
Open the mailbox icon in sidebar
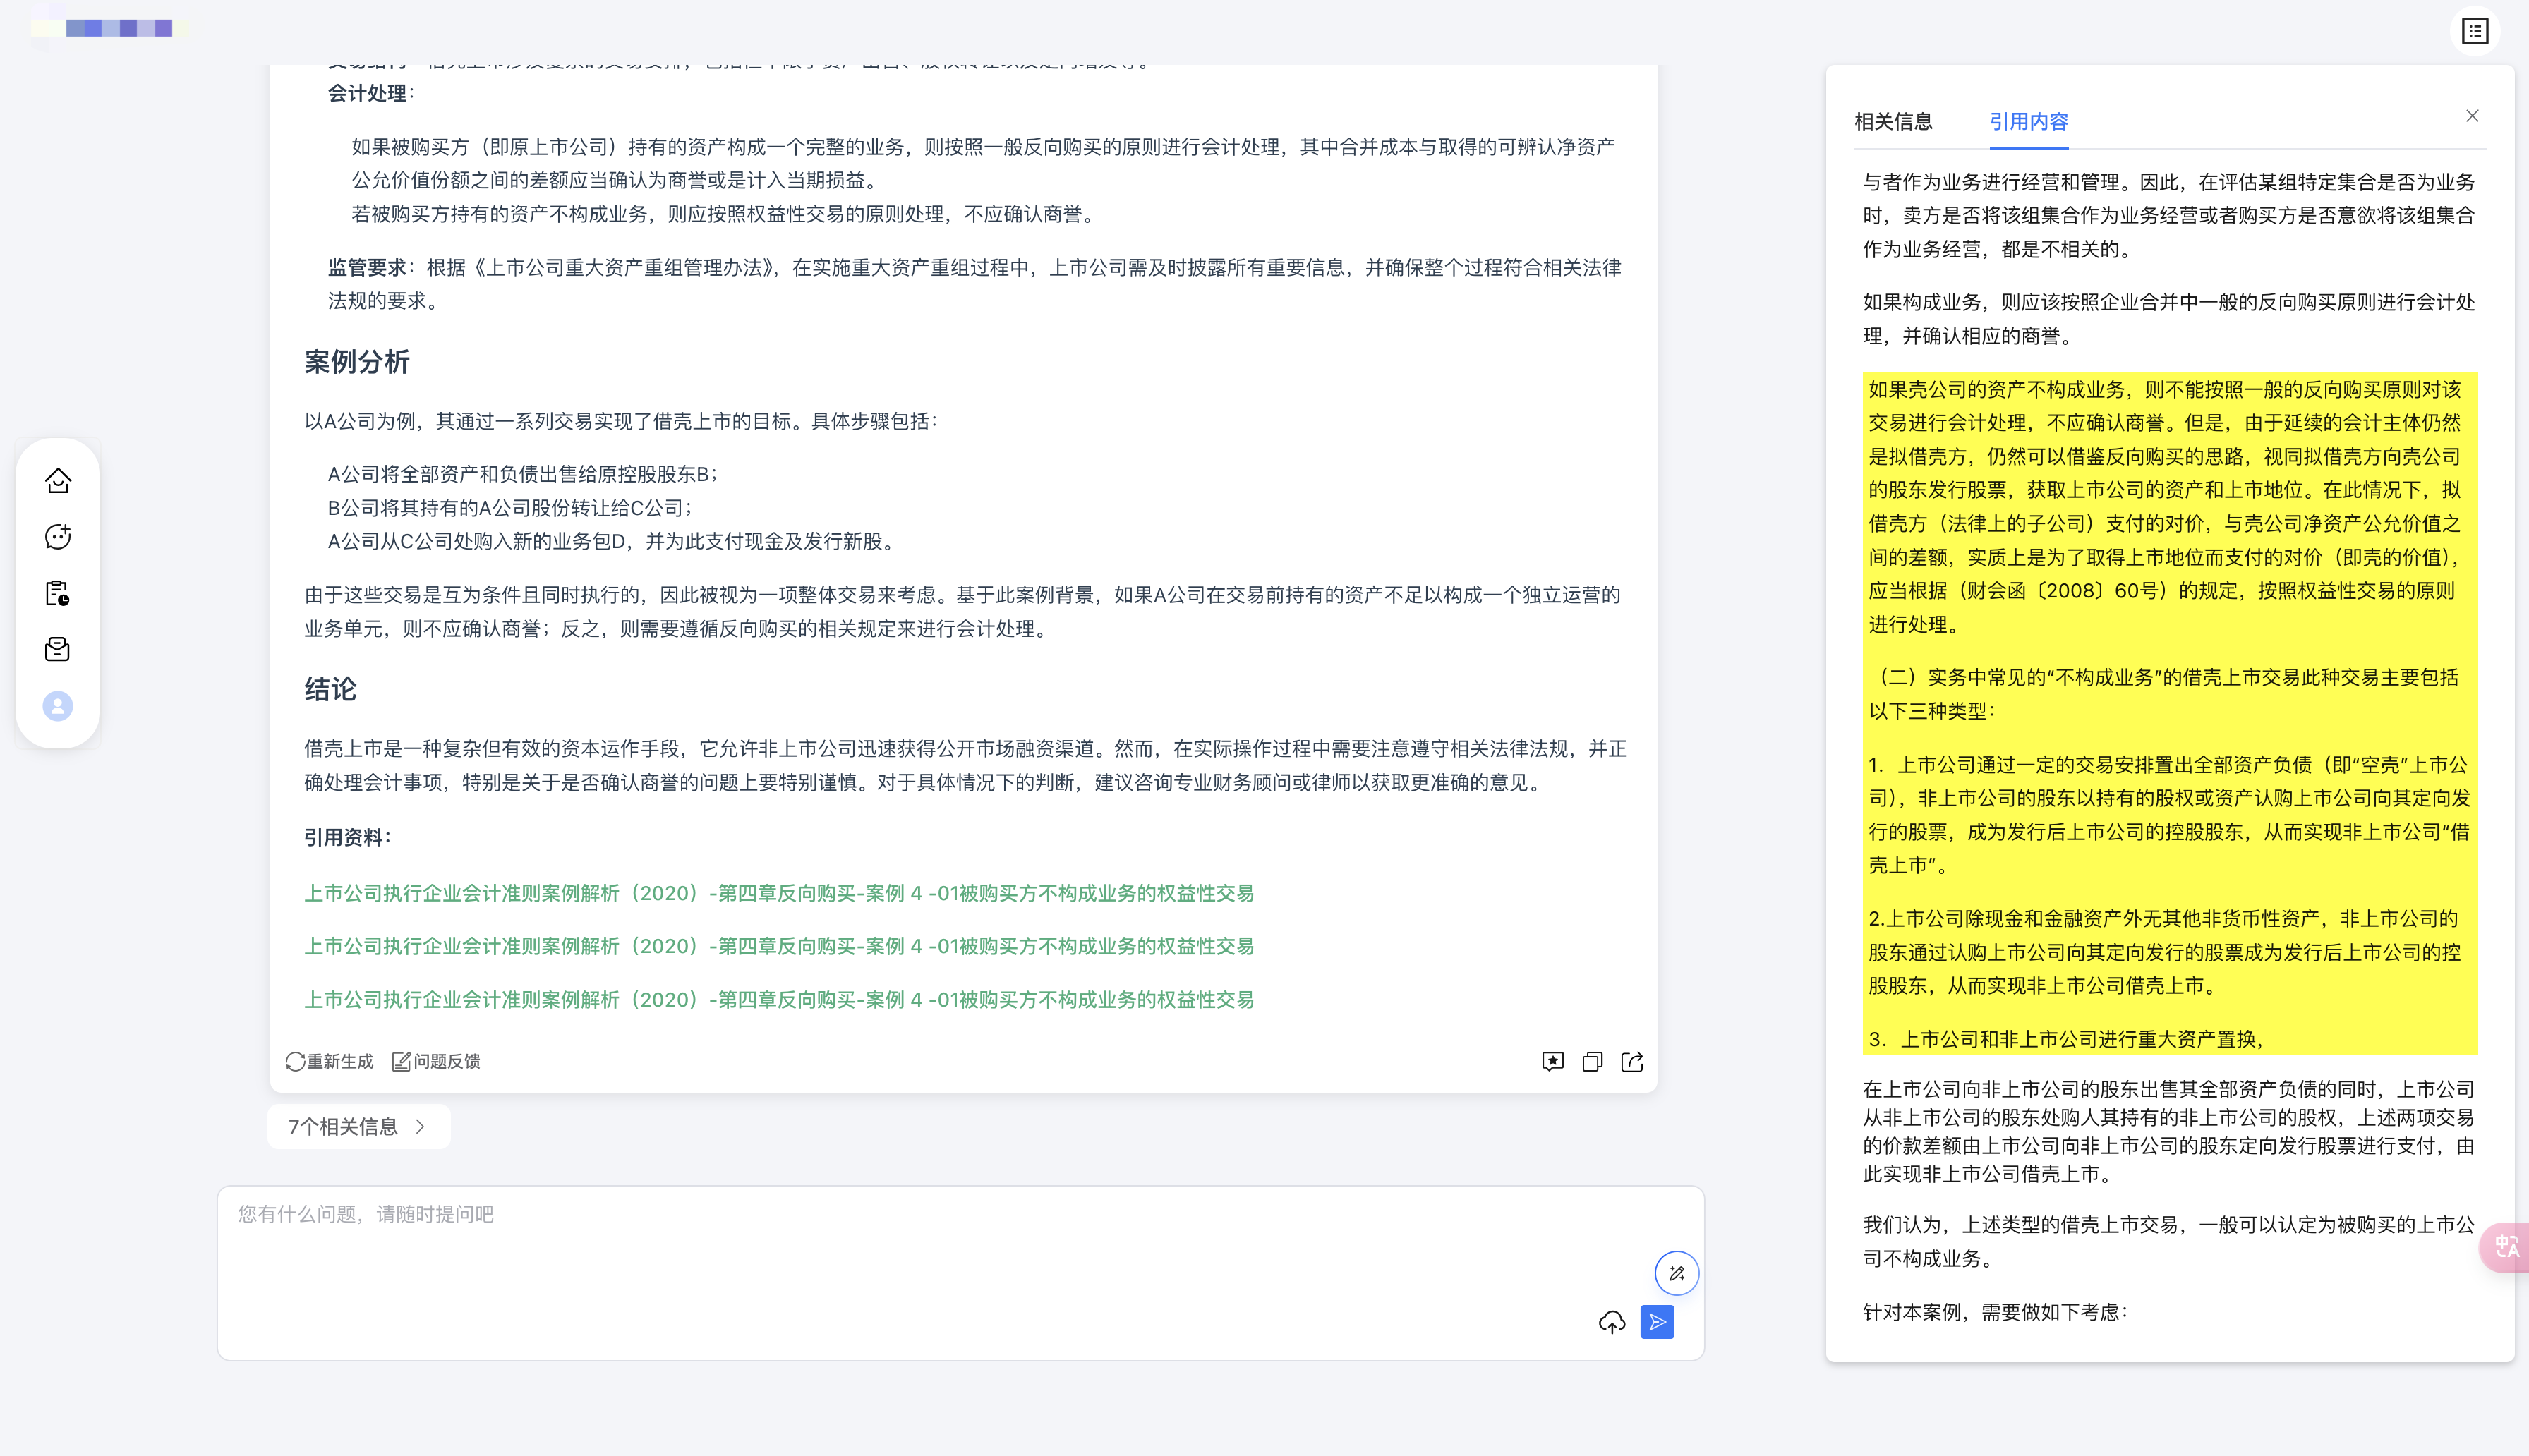58,649
